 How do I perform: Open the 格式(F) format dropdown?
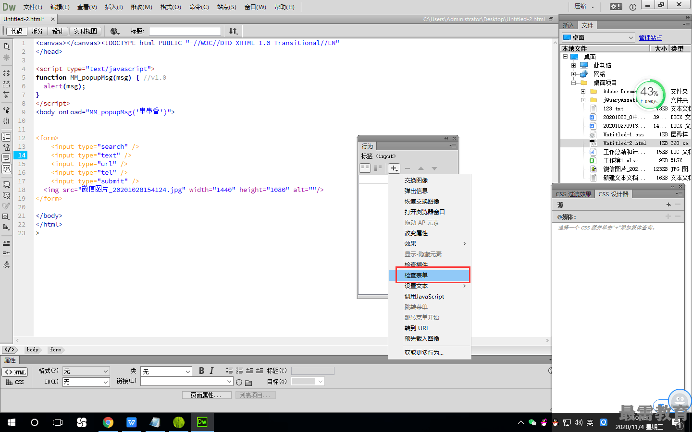tap(86, 371)
